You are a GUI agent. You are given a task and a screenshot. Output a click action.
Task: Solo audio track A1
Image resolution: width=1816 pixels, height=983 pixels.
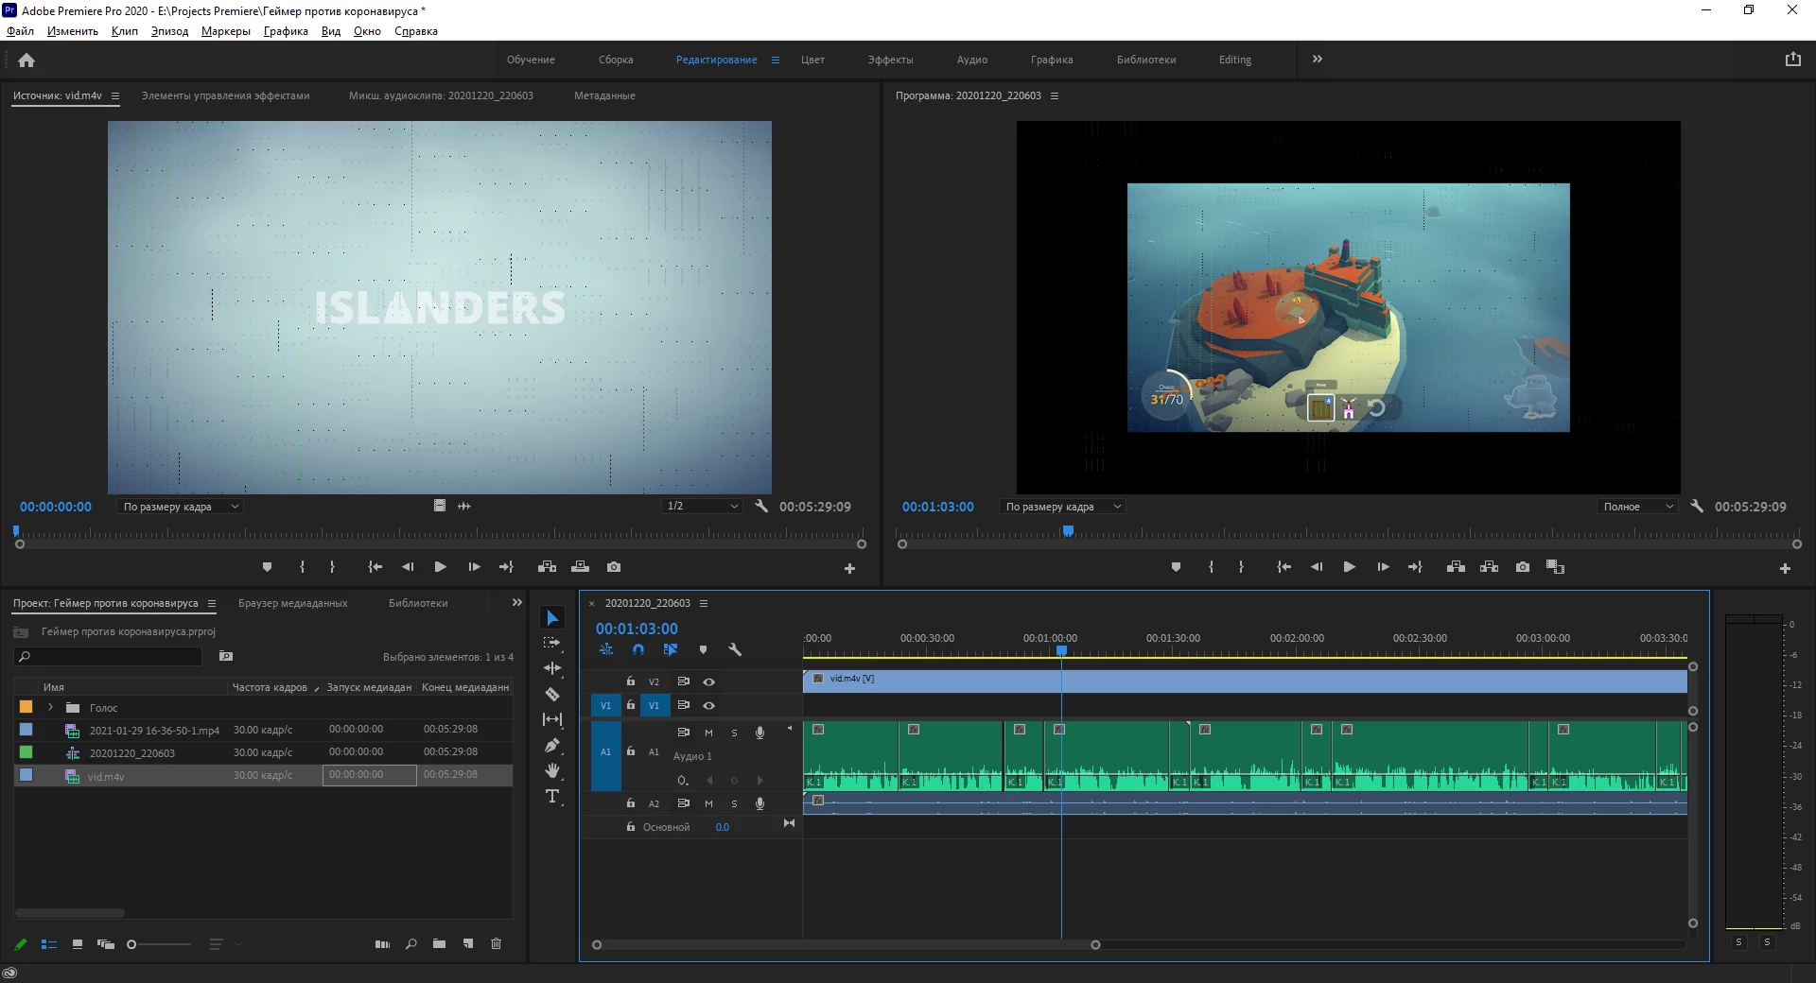(x=734, y=733)
